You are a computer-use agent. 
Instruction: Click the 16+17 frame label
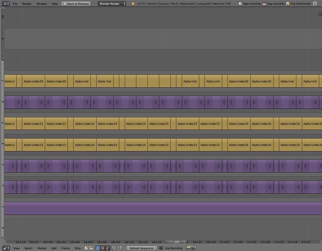170,242
